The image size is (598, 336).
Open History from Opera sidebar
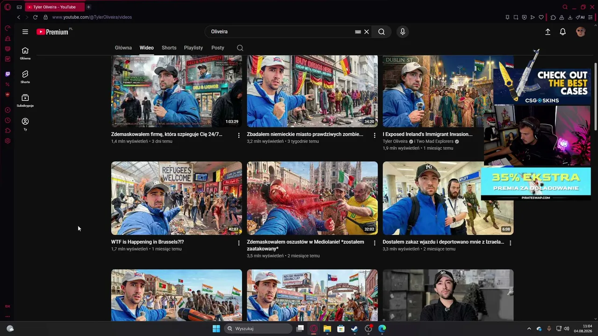pyautogui.click(x=7, y=120)
